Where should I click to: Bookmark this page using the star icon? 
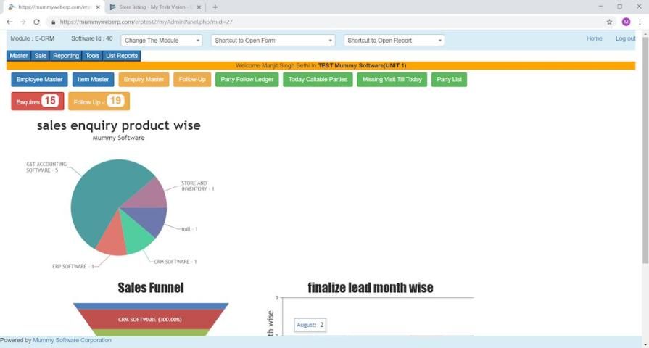(x=609, y=22)
